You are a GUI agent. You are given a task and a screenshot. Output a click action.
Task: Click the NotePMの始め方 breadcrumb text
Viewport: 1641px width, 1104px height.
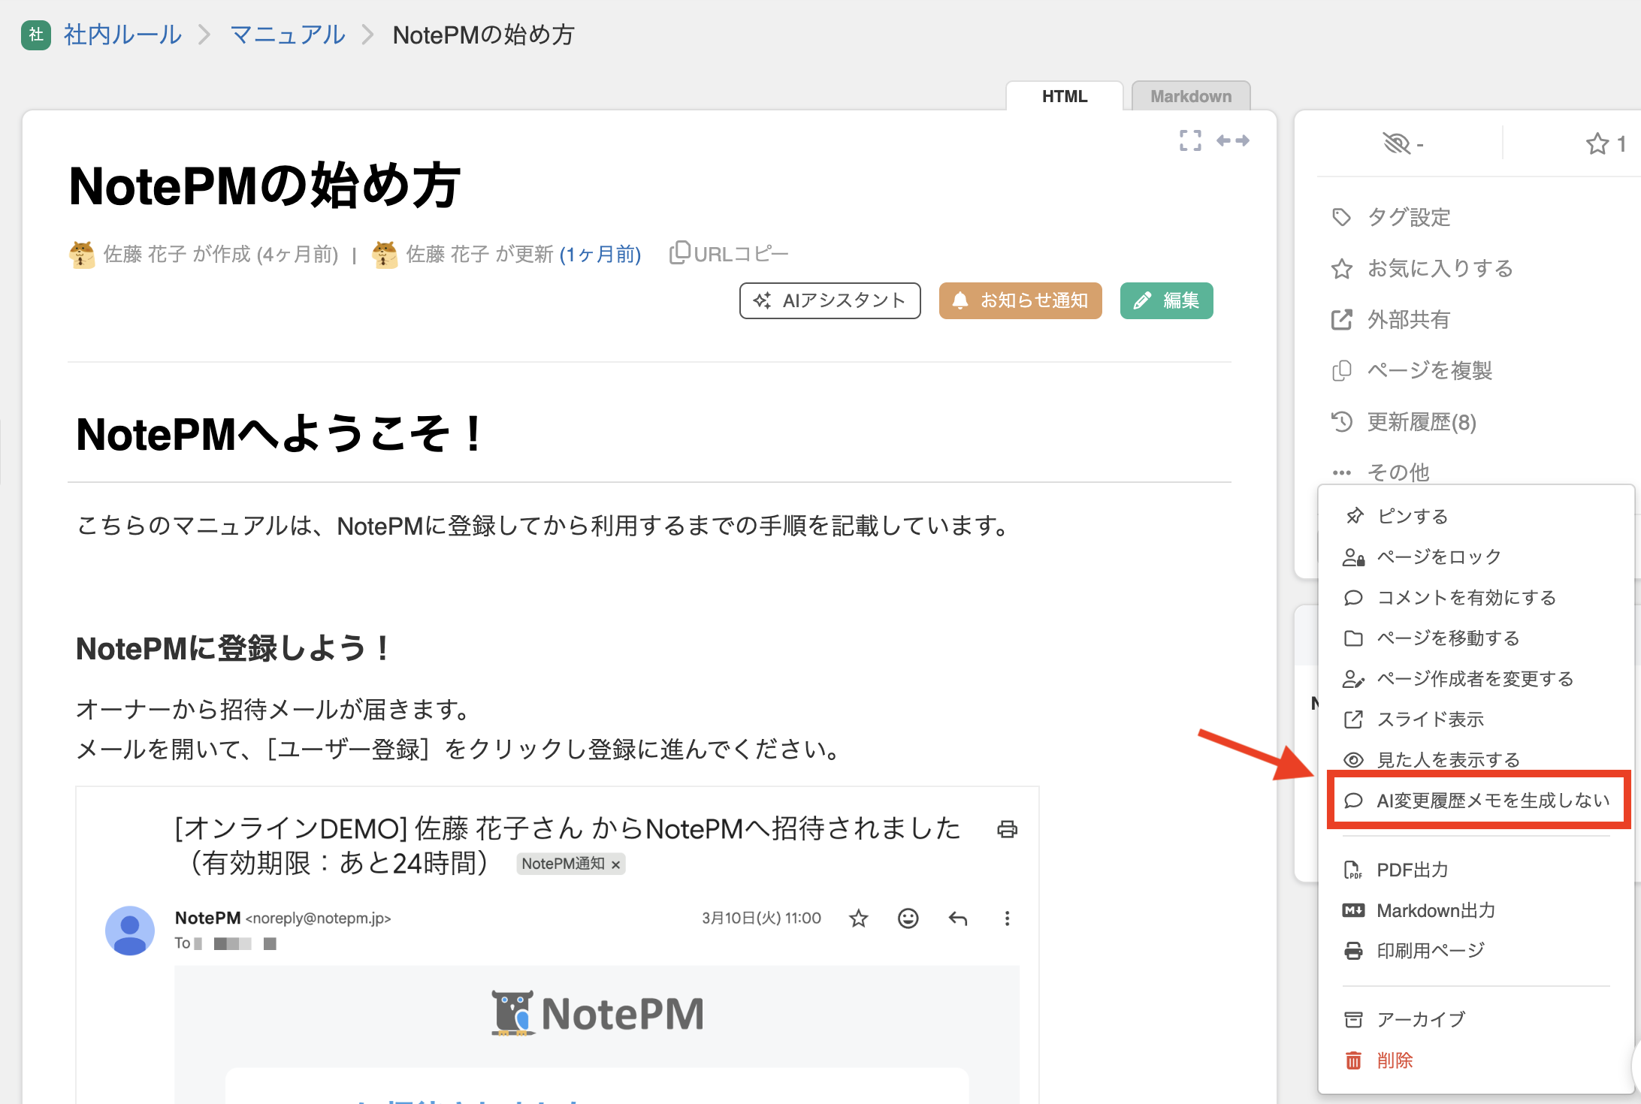click(483, 35)
